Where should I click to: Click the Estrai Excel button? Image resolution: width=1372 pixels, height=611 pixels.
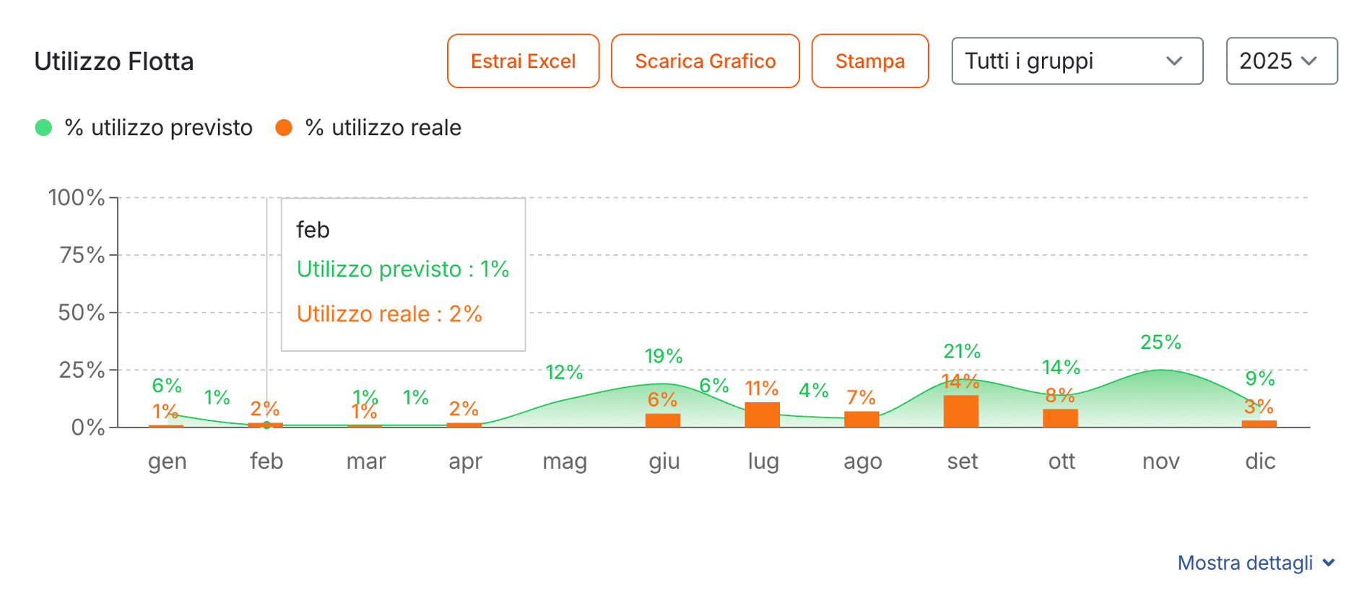click(523, 61)
